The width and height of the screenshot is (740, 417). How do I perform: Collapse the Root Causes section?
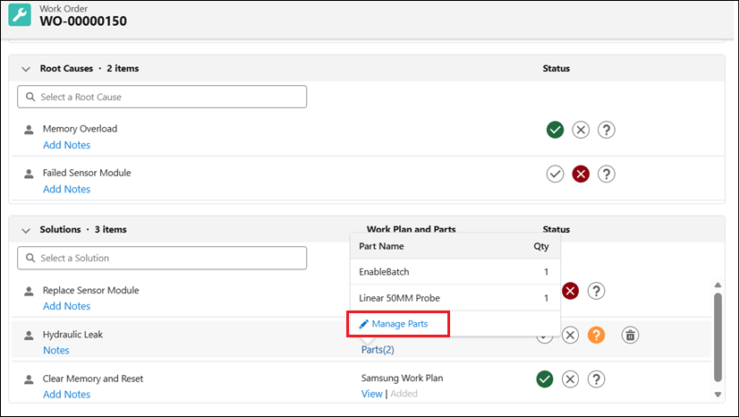point(26,69)
